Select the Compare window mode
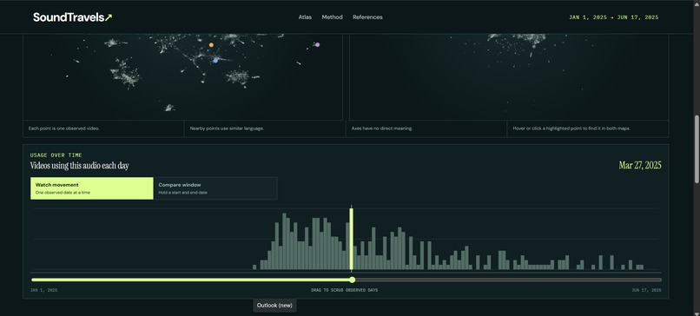This screenshot has height=316, width=700. point(215,188)
